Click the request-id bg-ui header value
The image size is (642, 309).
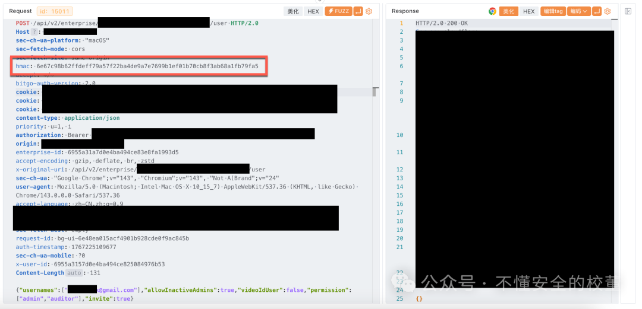[x=122, y=238]
